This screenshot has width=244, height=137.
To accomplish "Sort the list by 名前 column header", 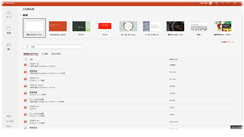I will coord(31,59).
